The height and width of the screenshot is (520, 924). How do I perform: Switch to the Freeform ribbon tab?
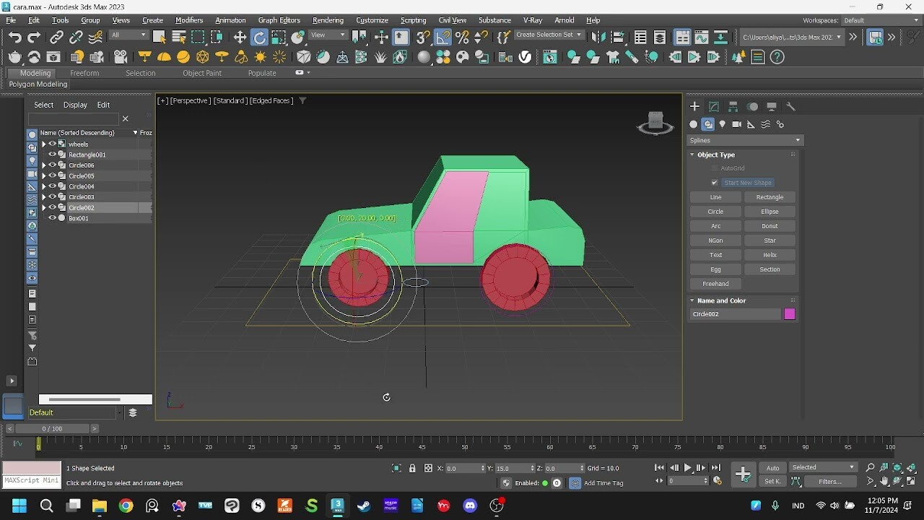[x=84, y=73]
